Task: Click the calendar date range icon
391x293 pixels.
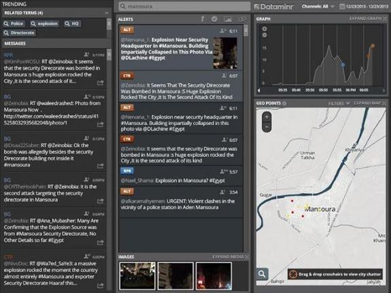Action: click(342, 7)
